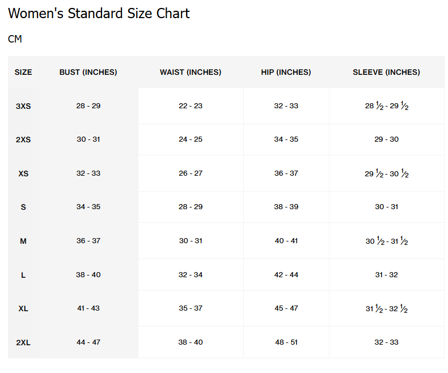Image resolution: width=448 pixels, height=373 pixels.
Task: Select bust value 28 - 29
Action: [x=88, y=106]
